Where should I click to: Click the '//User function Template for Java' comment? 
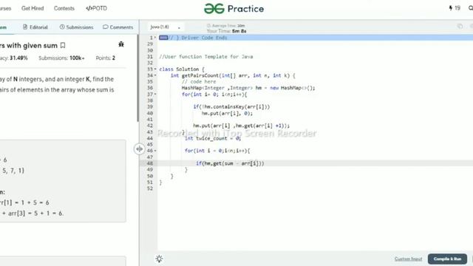click(206, 57)
